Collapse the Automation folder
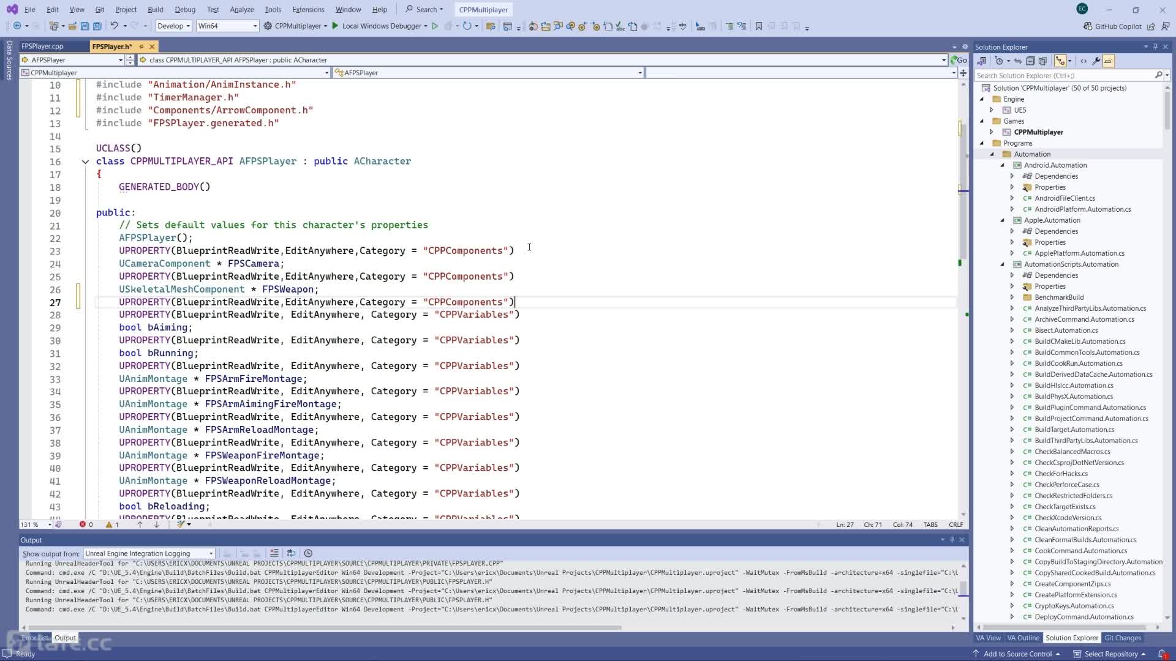Viewport: 1176px width, 661px height. point(992,154)
